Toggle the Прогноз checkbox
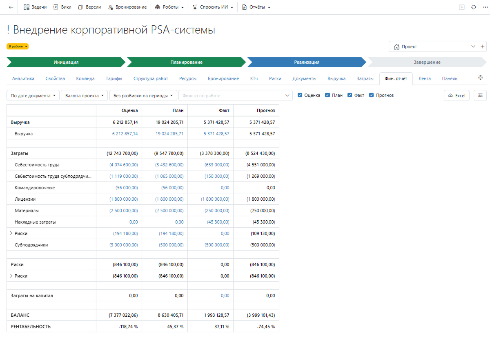Screen dimensions: 490x347 point(372,95)
